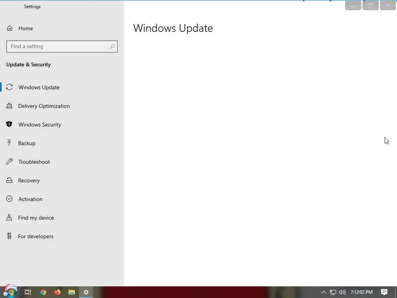Click the Settings gear taskbar button
The image size is (397, 298).
[86, 292]
